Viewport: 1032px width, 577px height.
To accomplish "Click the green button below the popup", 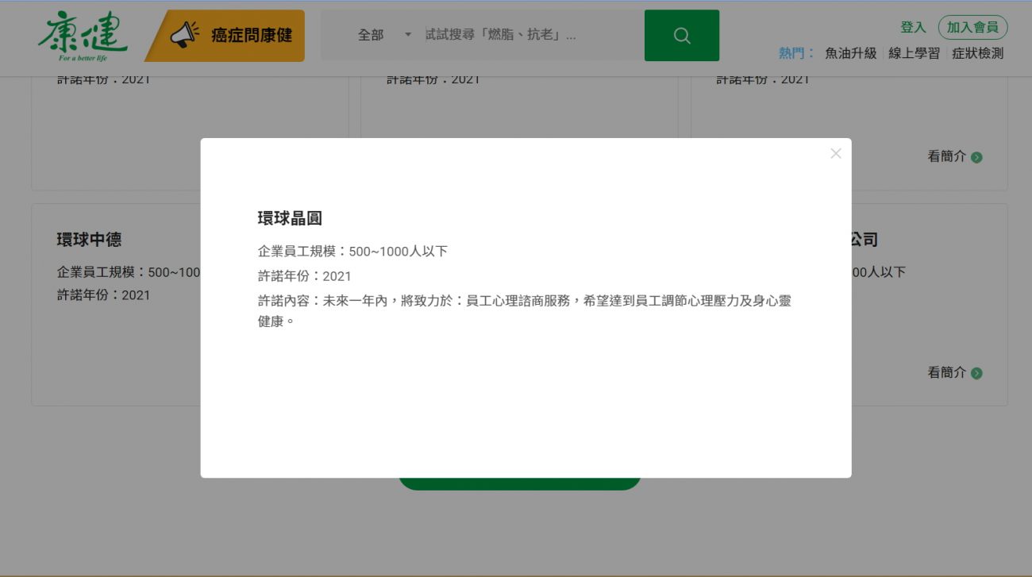I will click(x=520, y=484).
